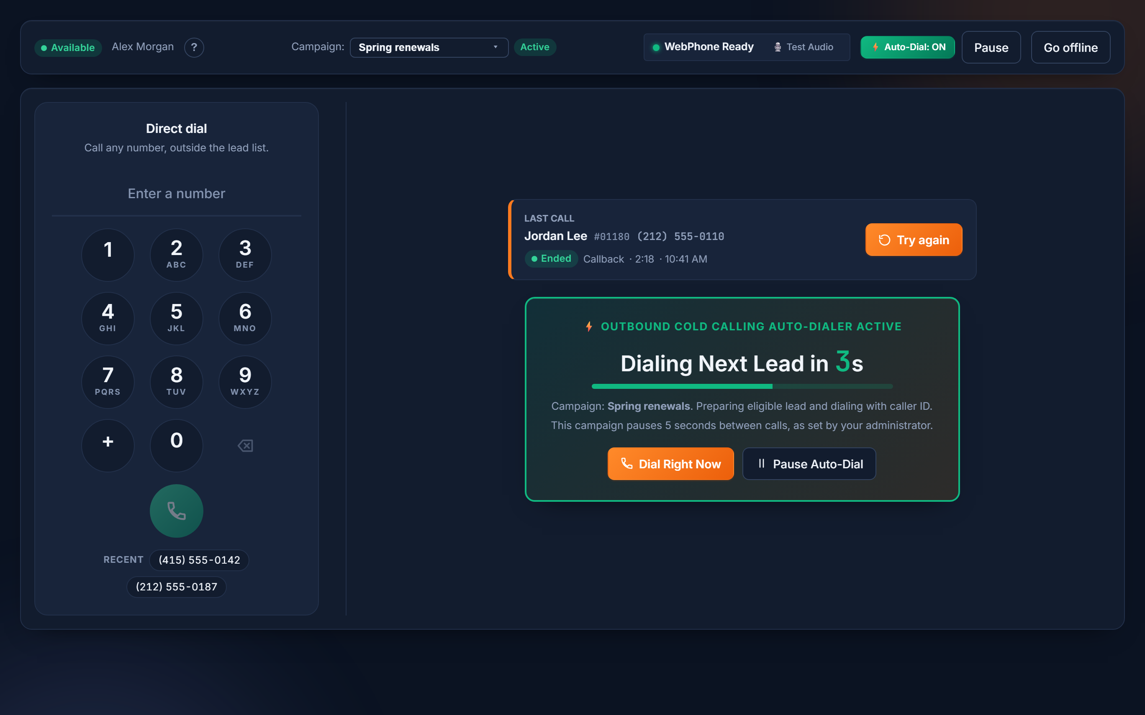
Task: Tap keypad digit 4 GHI
Action: point(108,318)
